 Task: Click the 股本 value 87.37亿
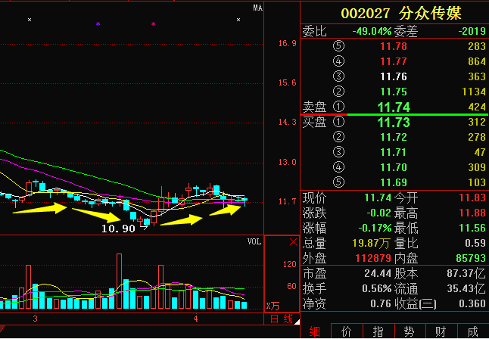(x=466, y=273)
